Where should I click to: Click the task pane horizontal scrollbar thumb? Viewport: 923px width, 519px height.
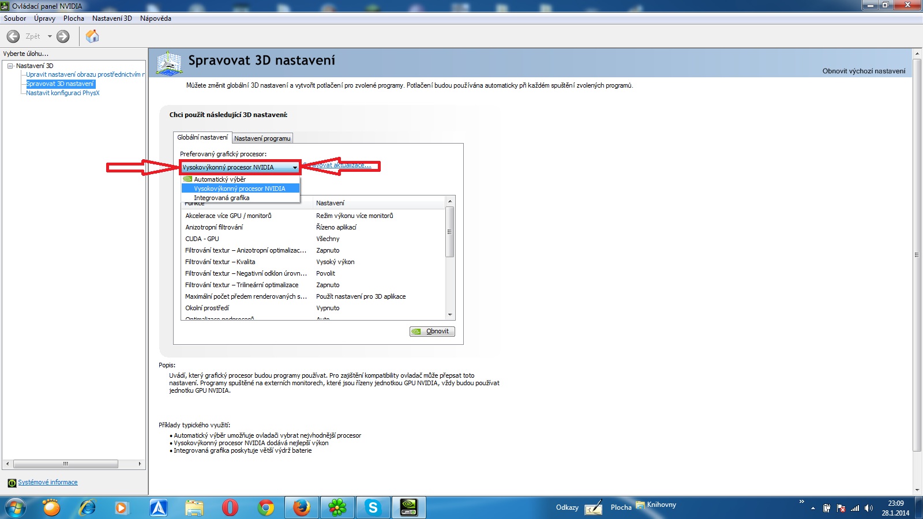click(66, 464)
